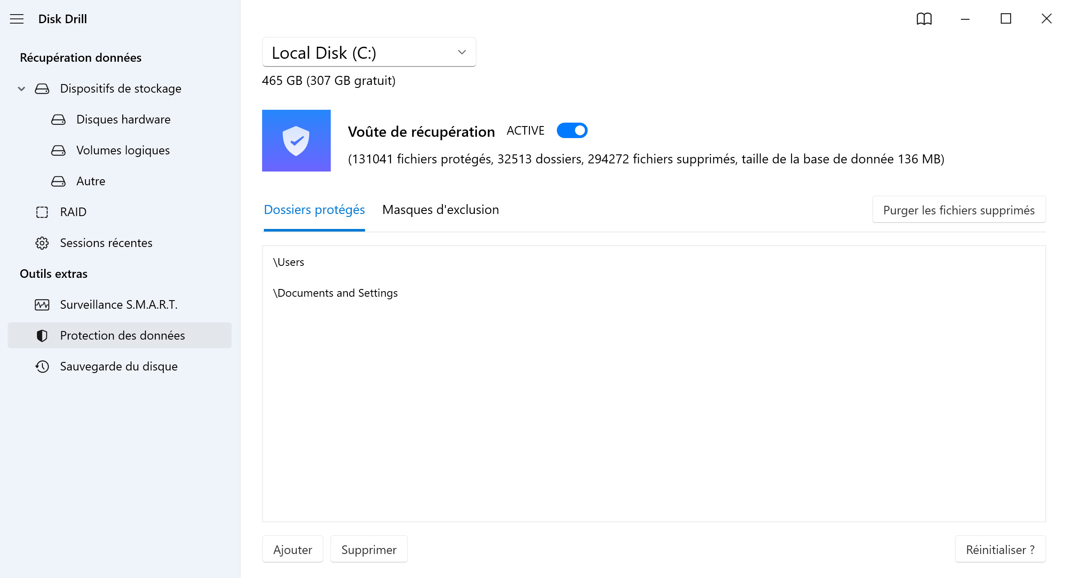Select the \Documents and Settings row
The image size is (1066, 578).
coord(654,293)
